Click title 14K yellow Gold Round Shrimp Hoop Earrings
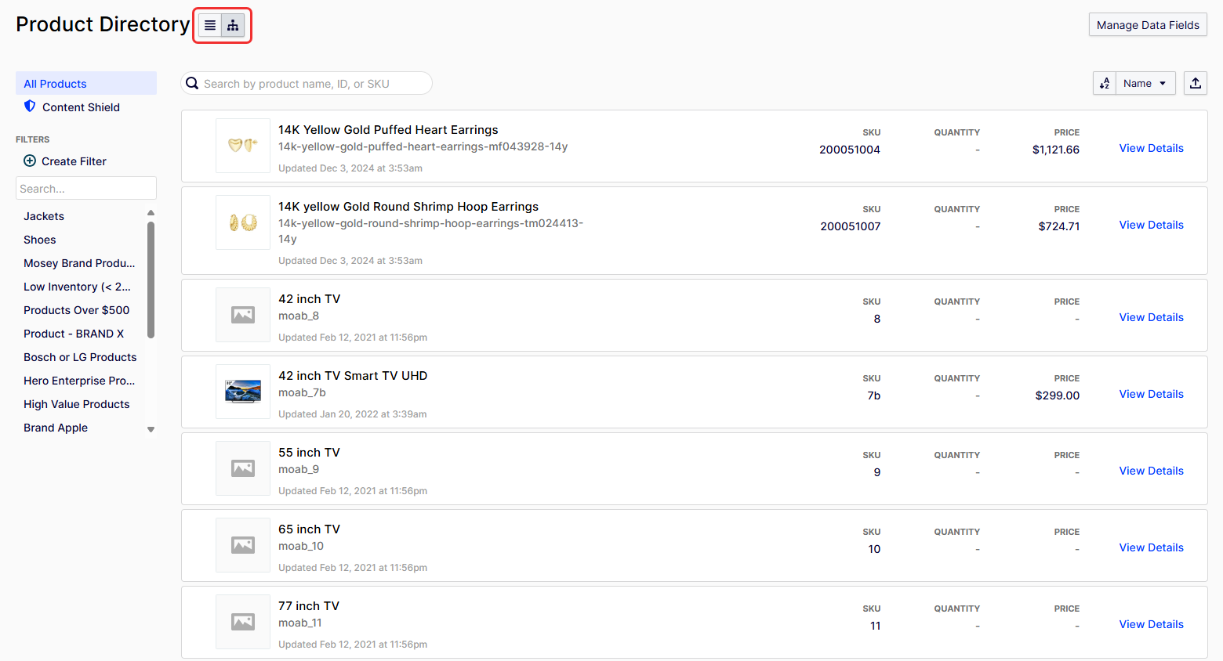This screenshot has height=661, width=1223. coord(408,207)
